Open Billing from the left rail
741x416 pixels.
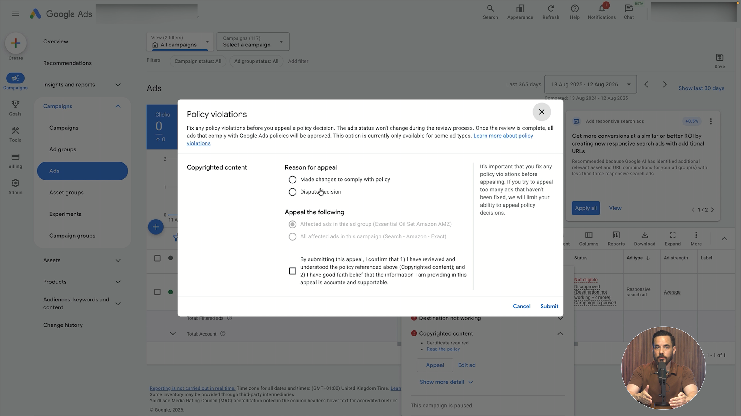[x=15, y=161]
